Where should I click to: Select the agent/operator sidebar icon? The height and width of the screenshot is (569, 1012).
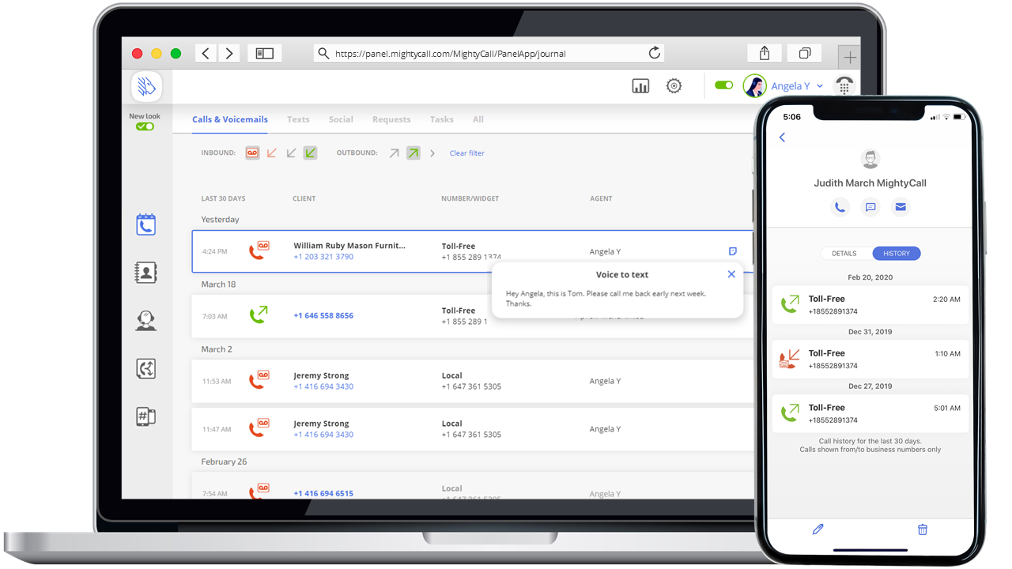(145, 320)
